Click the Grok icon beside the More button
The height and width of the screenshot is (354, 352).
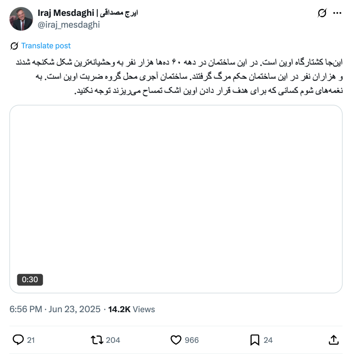point(322,13)
